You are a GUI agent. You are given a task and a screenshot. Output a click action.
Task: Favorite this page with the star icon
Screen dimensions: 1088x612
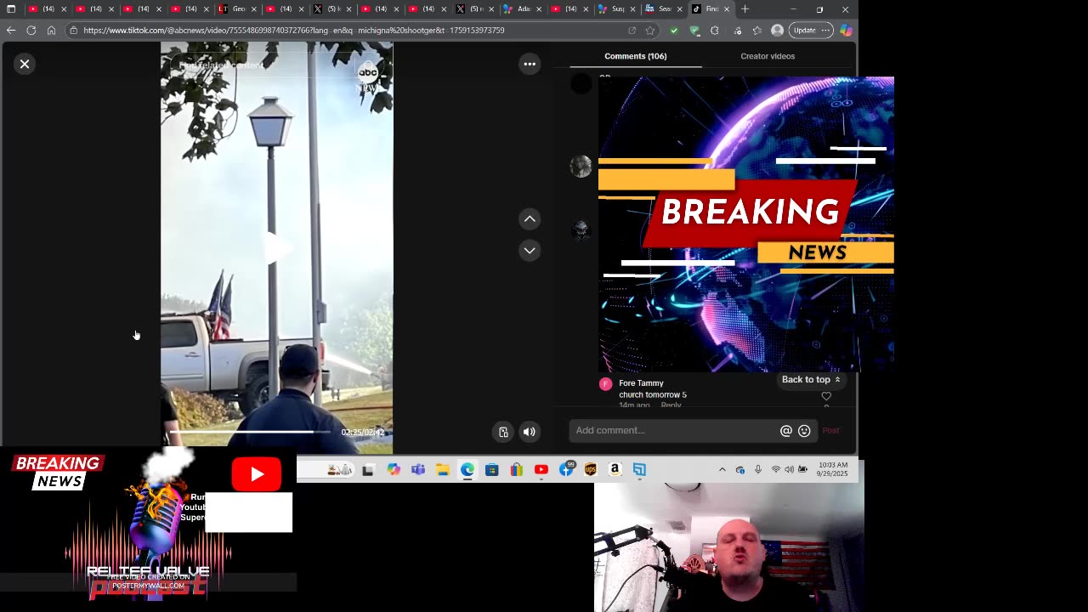point(650,30)
